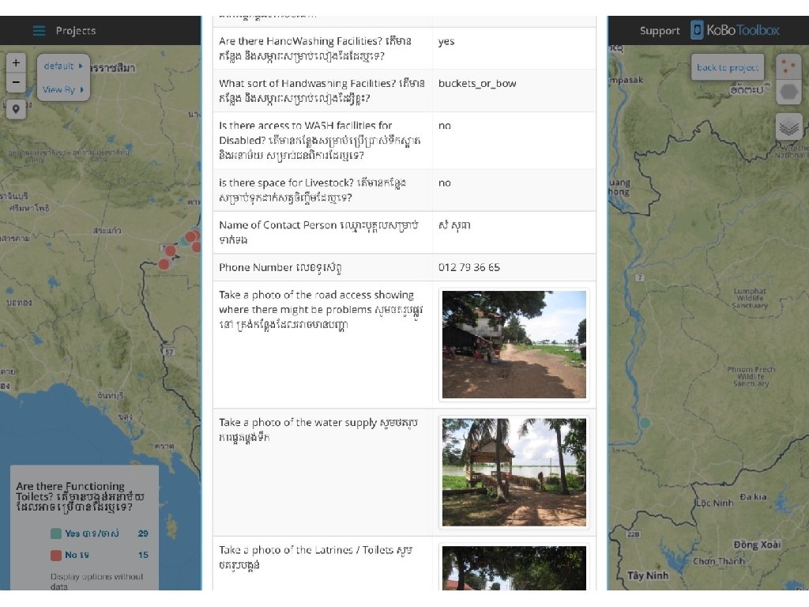Viewport: 809px width, 607px height.
Task: Open the water supply photo thumbnail
Action: tap(514, 473)
